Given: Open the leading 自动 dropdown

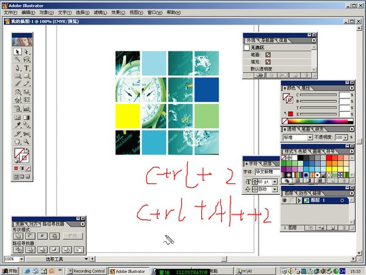Looking at the screenshot, I should (274, 189).
